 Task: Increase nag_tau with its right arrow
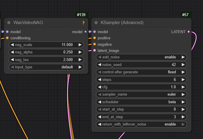pos(80,60)
